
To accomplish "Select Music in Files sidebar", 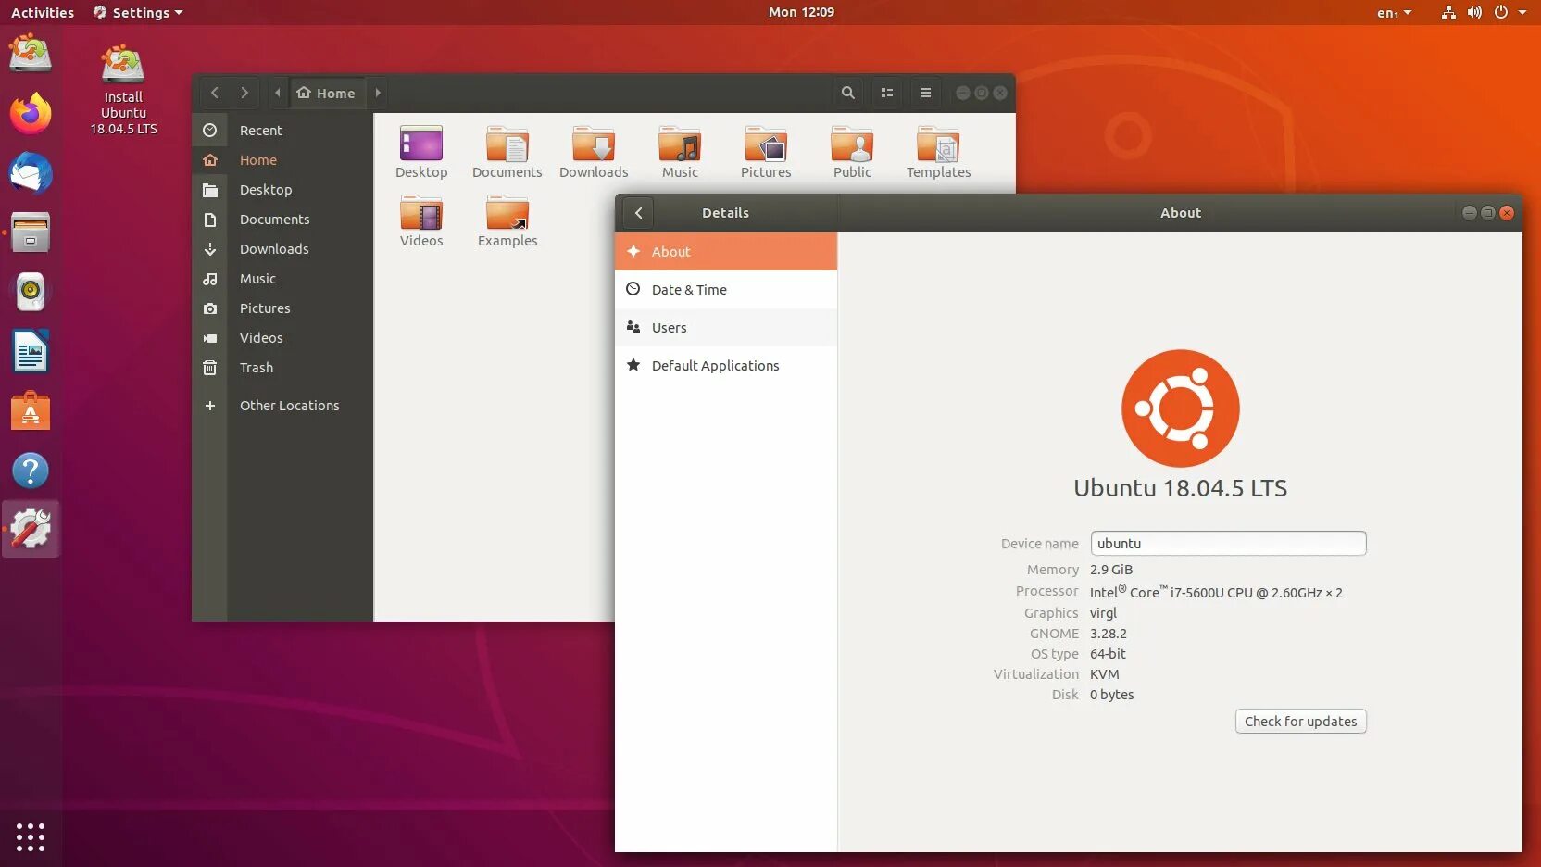I will click(x=282, y=279).
